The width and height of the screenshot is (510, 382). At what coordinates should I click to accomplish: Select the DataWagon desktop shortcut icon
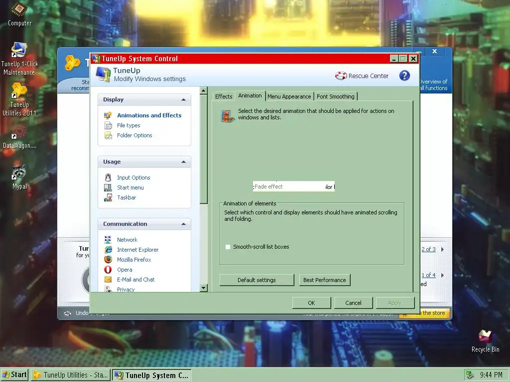tap(19, 132)
